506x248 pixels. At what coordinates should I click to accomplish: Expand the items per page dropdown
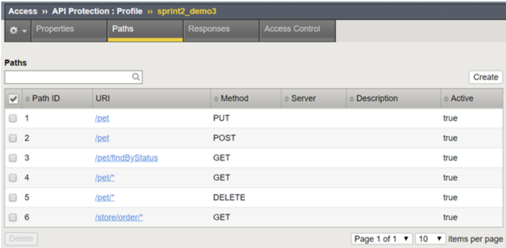430,238
